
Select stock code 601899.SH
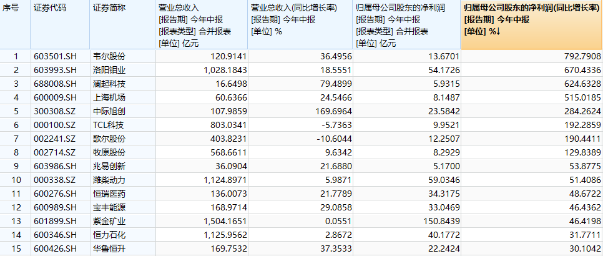[x=54, y=222]
